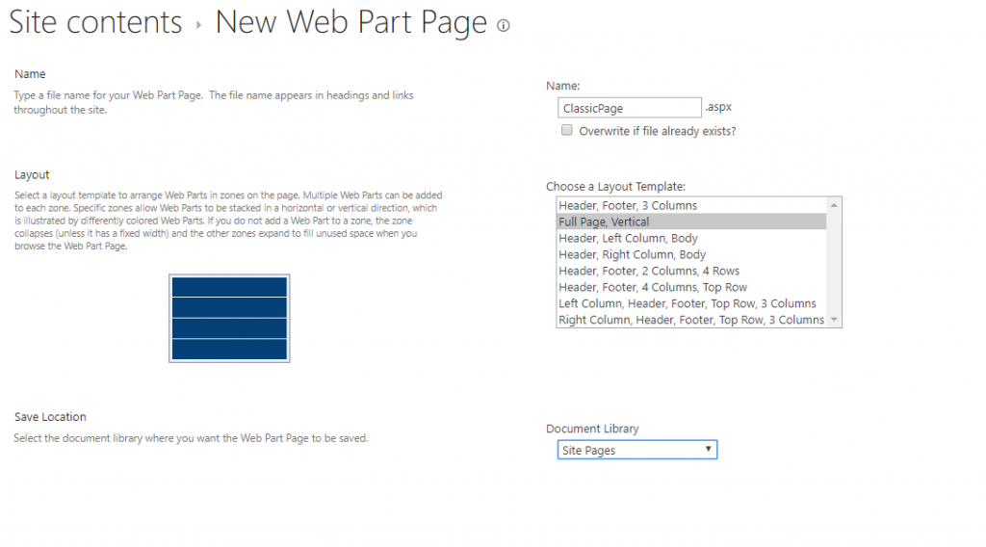Click the Save Location heading
The image size is (986, 547).
tap(50, 417)
